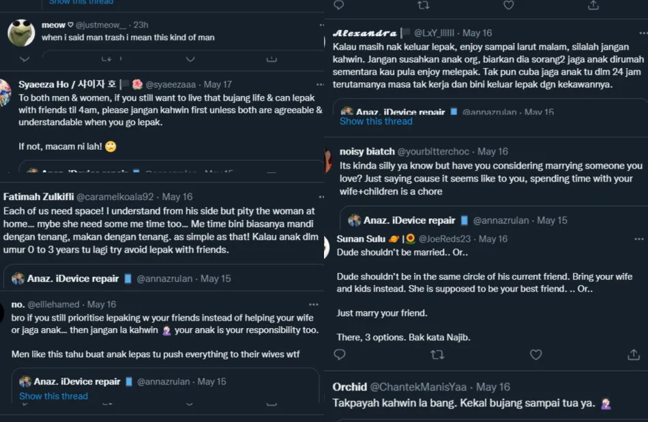
Task: Show this thread below no.'s tweet
Action: tap(53, 396)
